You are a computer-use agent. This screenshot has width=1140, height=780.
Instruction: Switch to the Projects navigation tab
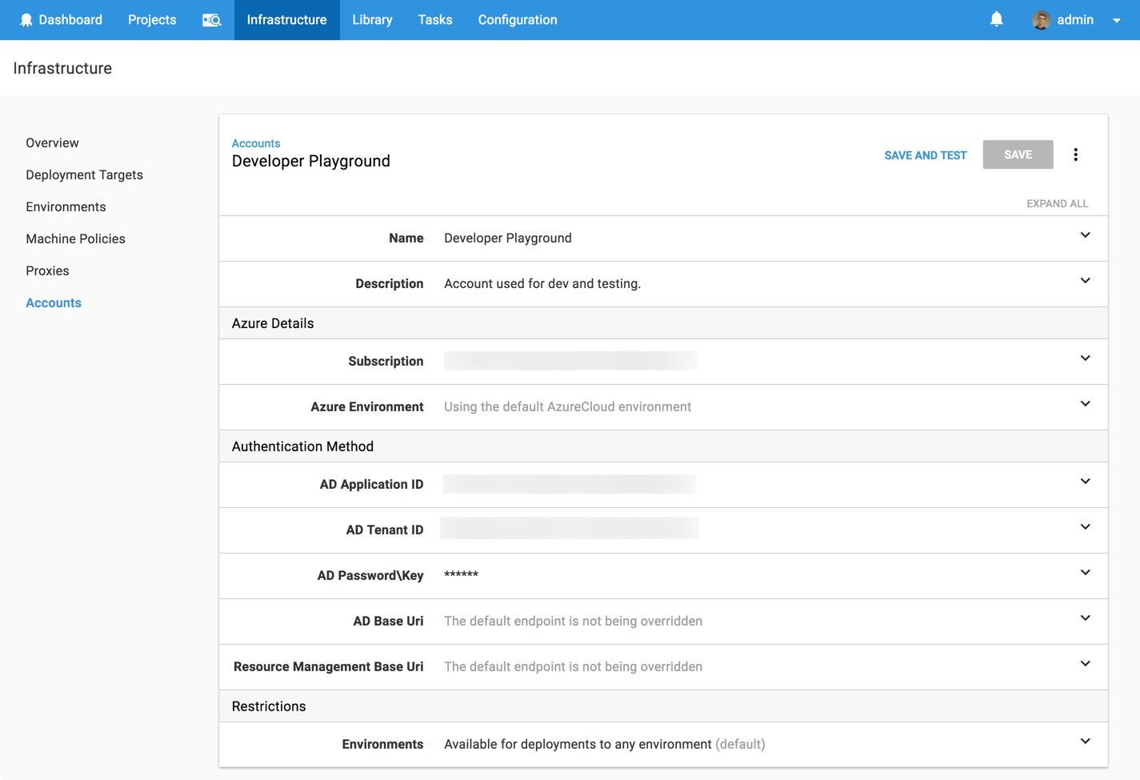coord(151,19)
